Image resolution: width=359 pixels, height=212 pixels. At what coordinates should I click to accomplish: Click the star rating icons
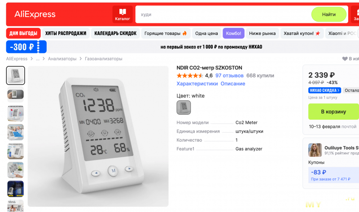190,75
